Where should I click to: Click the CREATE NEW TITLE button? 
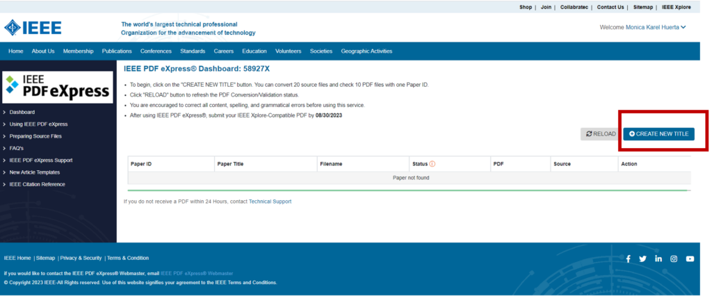(658, 134)
